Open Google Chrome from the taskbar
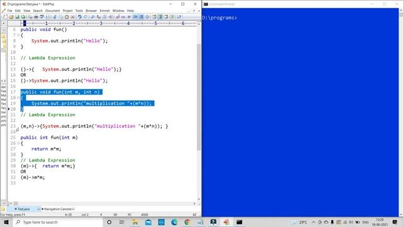The height and width of the screenshot is (227, 403). click(x=188, y=222)
